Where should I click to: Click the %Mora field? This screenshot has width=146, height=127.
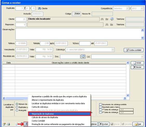click(21, 43)
